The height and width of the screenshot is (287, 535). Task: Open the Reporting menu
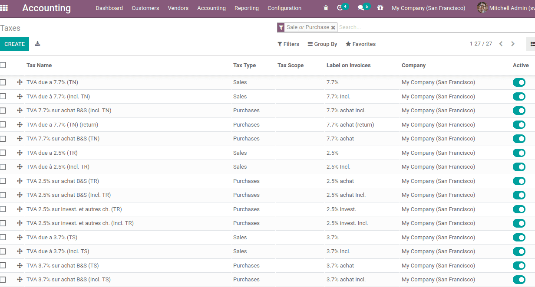(246, 8)
